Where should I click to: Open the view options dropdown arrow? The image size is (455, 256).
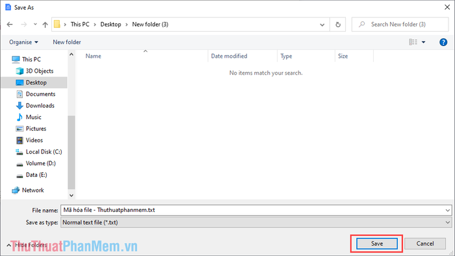[423, 42]
